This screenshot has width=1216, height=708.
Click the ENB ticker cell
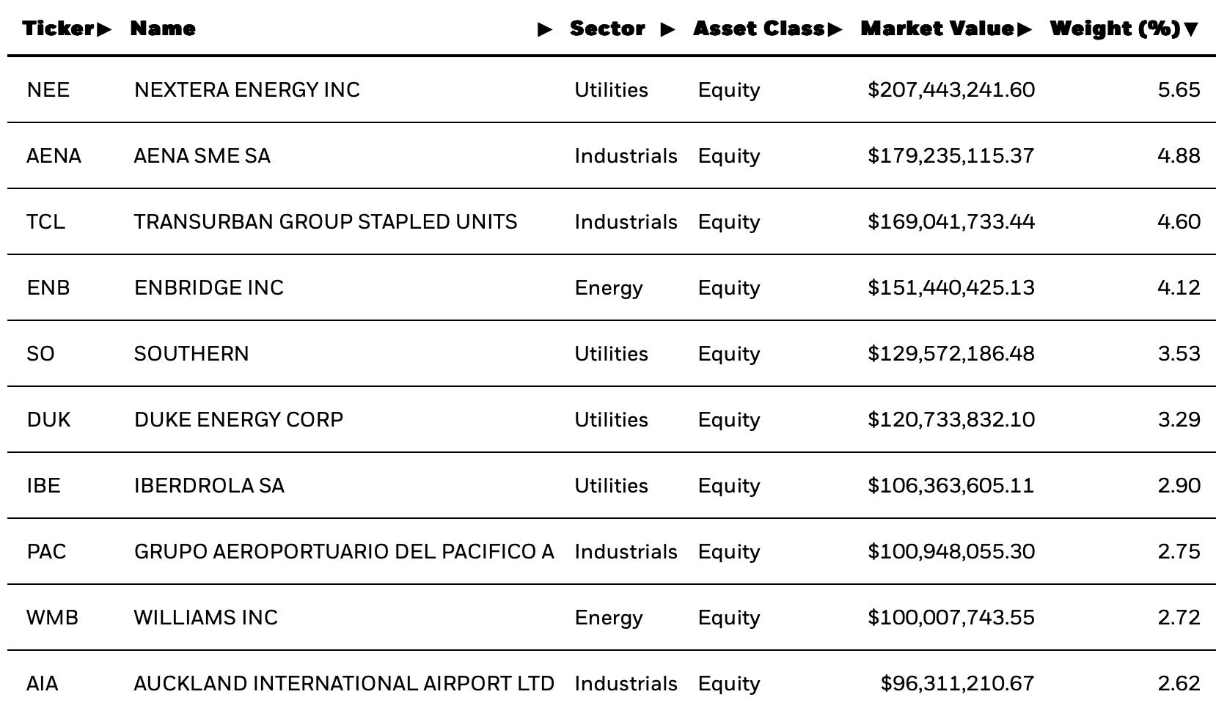point(48,287)
